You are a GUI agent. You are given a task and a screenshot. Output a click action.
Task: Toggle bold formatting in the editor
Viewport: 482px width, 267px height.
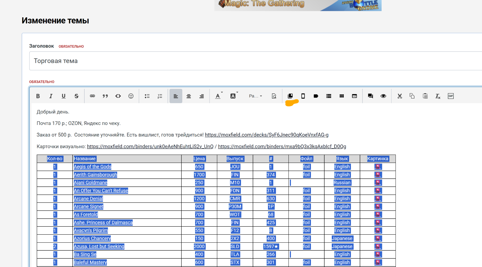38,96
